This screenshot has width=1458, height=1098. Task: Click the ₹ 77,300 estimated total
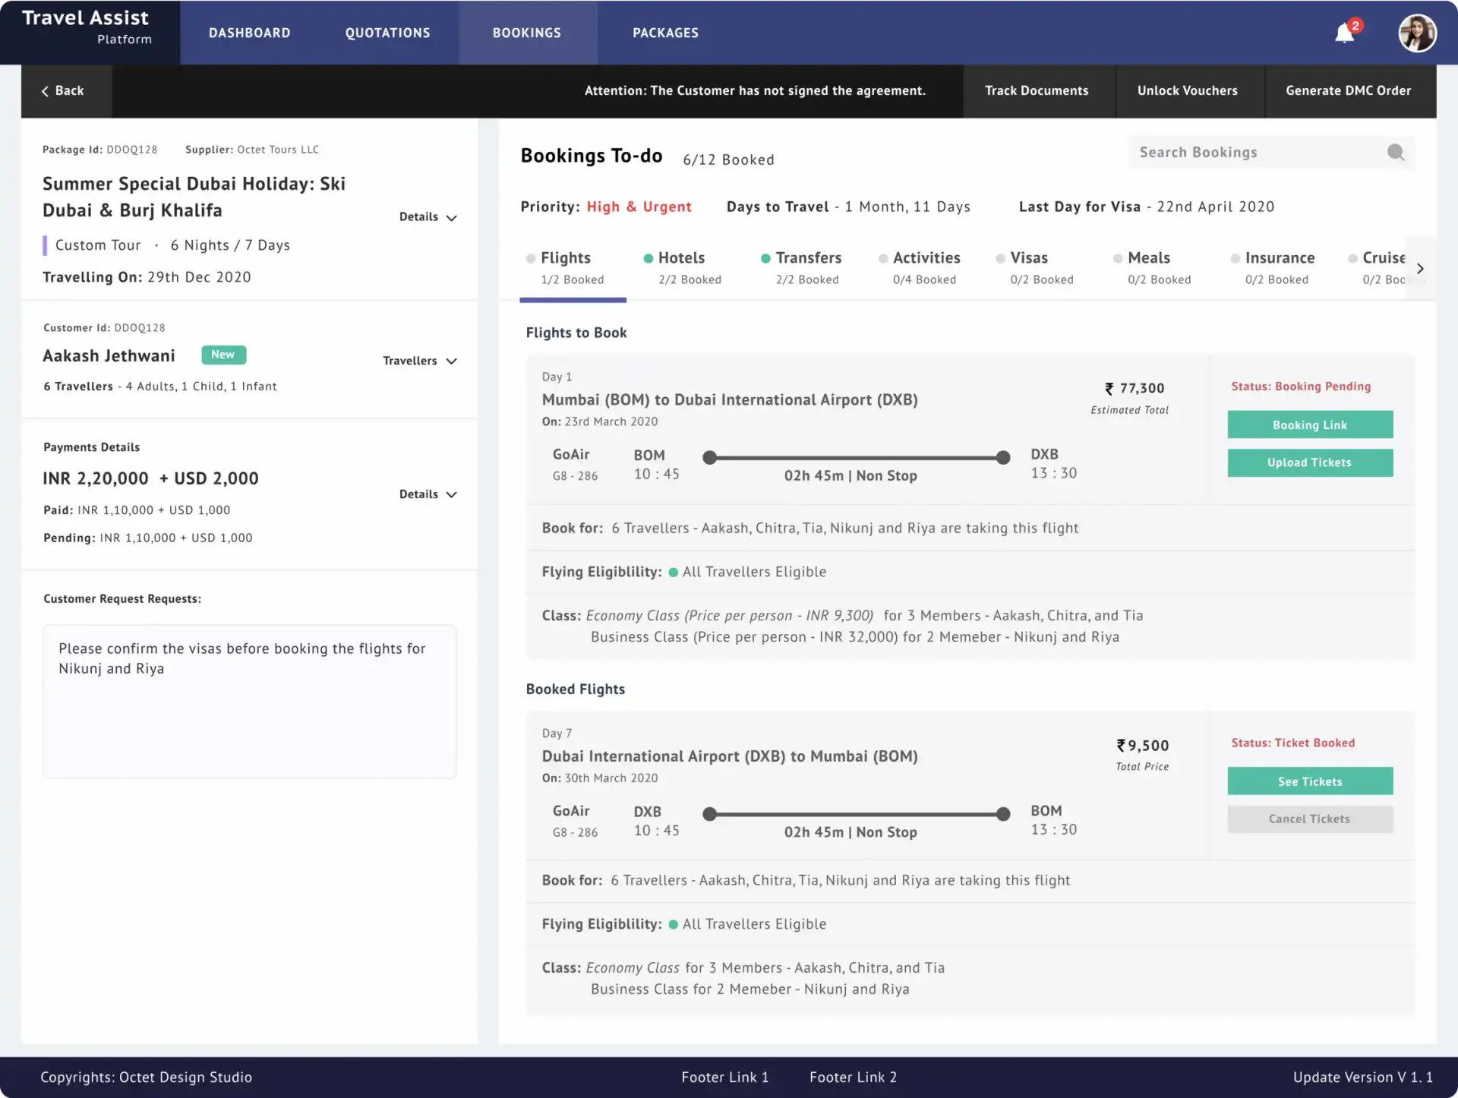click(1135, 388)
